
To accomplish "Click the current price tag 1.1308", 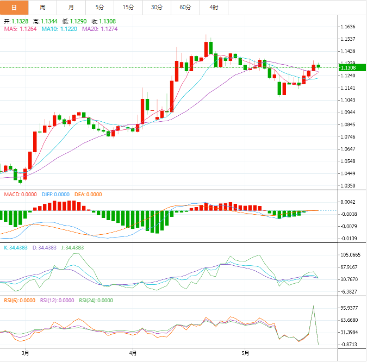I will tap(347, 67).
